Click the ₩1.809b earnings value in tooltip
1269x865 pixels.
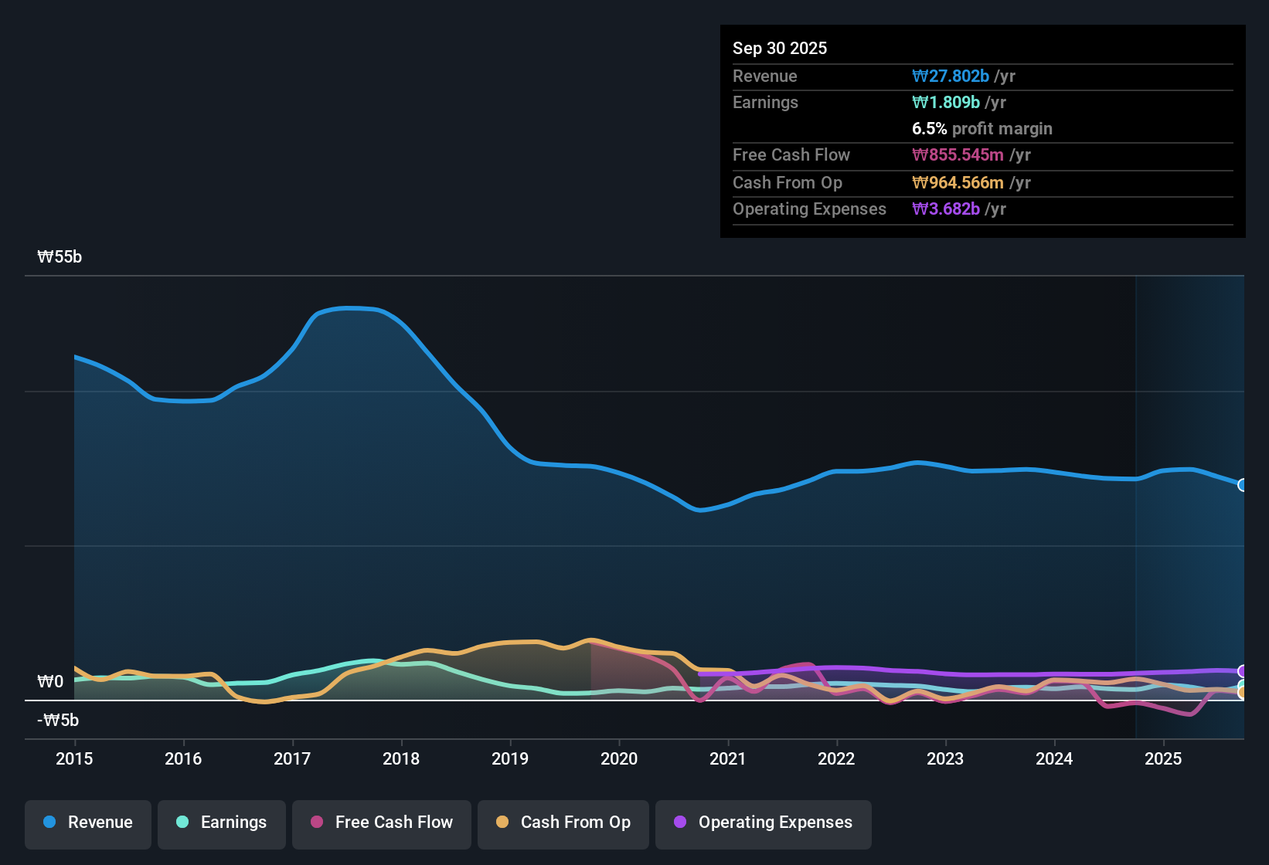tap(946, 102)
